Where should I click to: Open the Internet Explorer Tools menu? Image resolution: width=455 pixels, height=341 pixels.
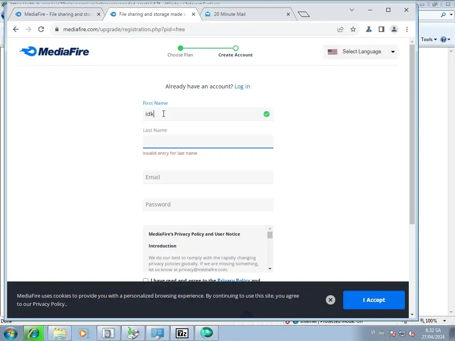[429, 39]
